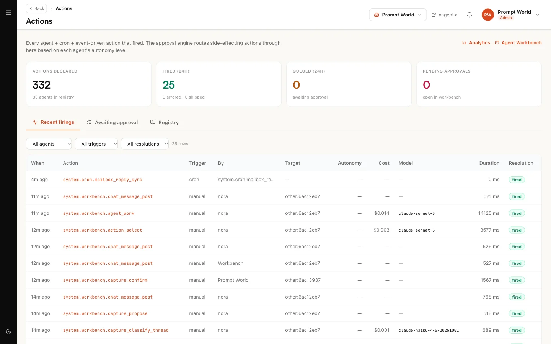Click the Recent firings pulse icon
The width and height of the screenshot is (551, 344).
(35, 122)
